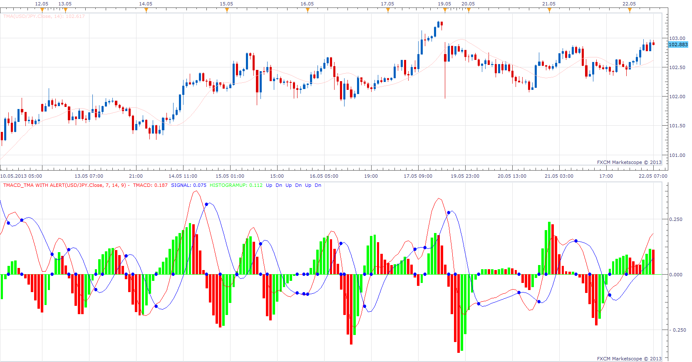Select the 20.05 13:00 time label
Image resolution: width=692 pixels, height=362 pixels.
(x=512, y=176)
